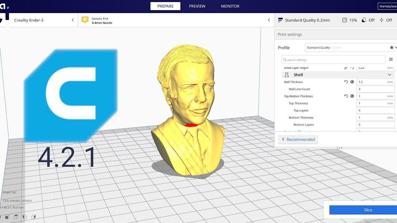Click the Print settings panel title
397x223 pixels.
click(x=289, y=34)
